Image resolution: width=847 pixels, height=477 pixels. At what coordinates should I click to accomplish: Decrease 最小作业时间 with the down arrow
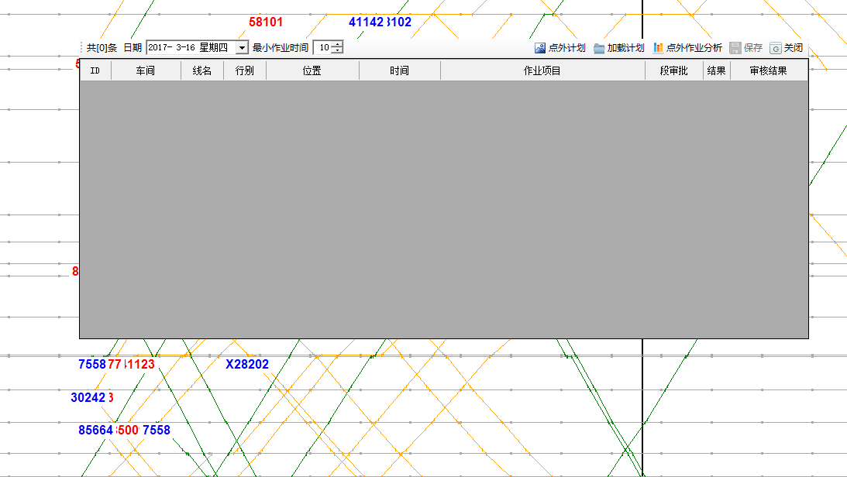(x=336, y=51)
